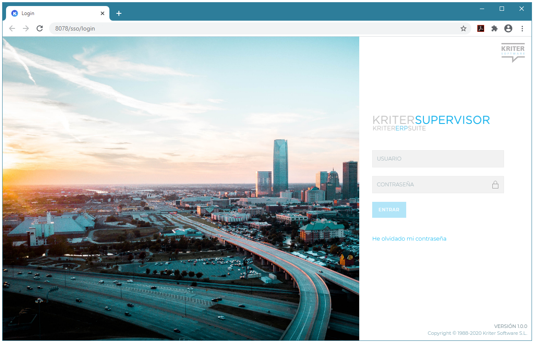Select the Login browser tab

pos(58,13)
